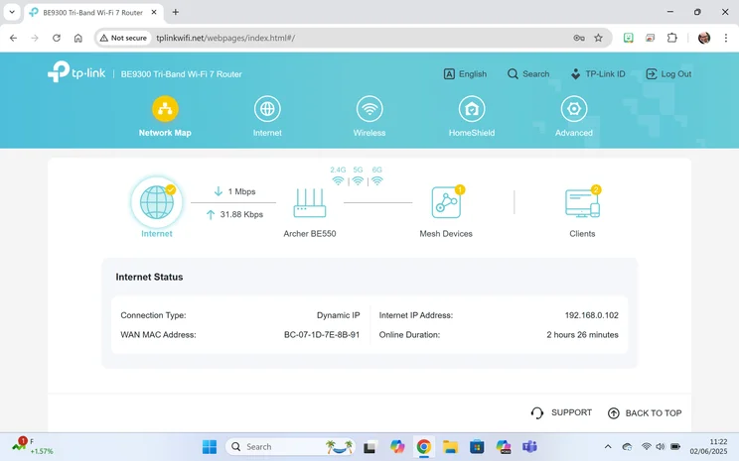Log Out of the router

(x=668, y=74)
